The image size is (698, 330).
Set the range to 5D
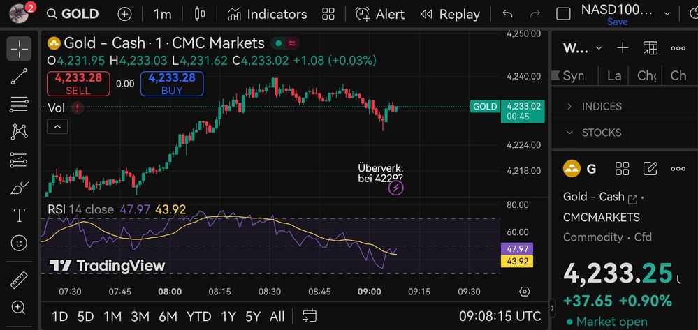85,316
